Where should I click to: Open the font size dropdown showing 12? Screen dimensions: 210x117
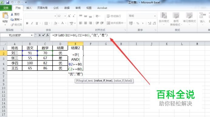(x=65, y=16)
